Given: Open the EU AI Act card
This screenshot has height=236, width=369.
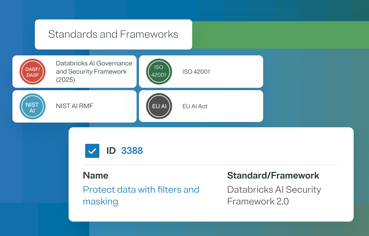Looking at the screenshot, I should [x=201, y=106].
